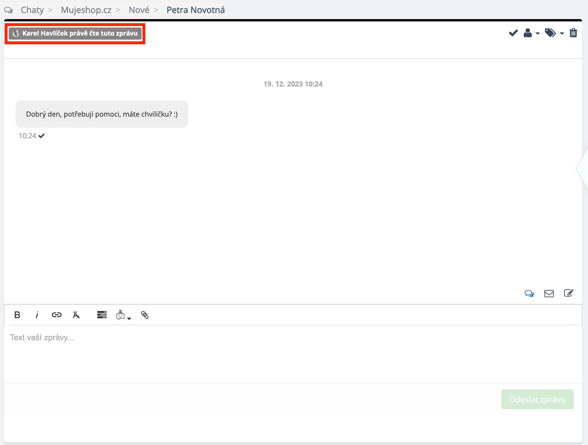This screenshot has width=588, height=445.
Task: Insert a hyperlink via link icon
Action: point(56,315)
